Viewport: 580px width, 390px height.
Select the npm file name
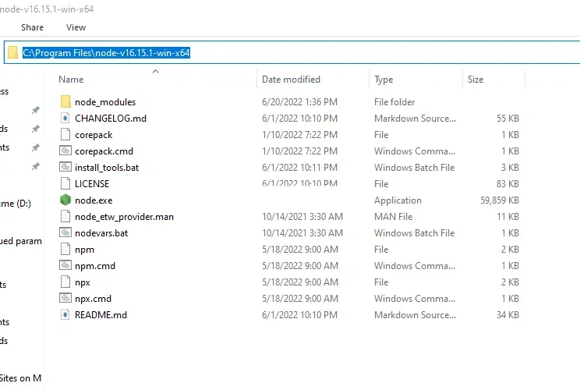click(84, 250)
